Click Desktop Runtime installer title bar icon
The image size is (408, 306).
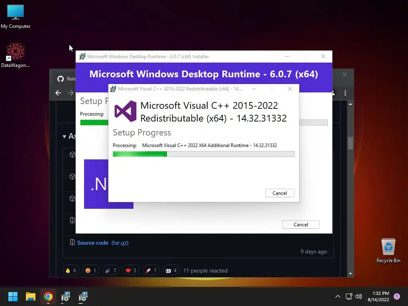pos(82,57)
